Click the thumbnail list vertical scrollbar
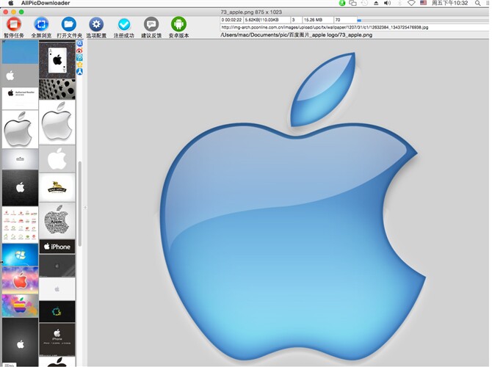Viewport: 492px width, 367px height. [80, 204]
